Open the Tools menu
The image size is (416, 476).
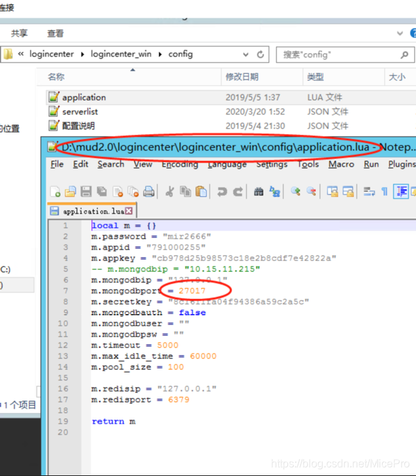tap(308, 165)
